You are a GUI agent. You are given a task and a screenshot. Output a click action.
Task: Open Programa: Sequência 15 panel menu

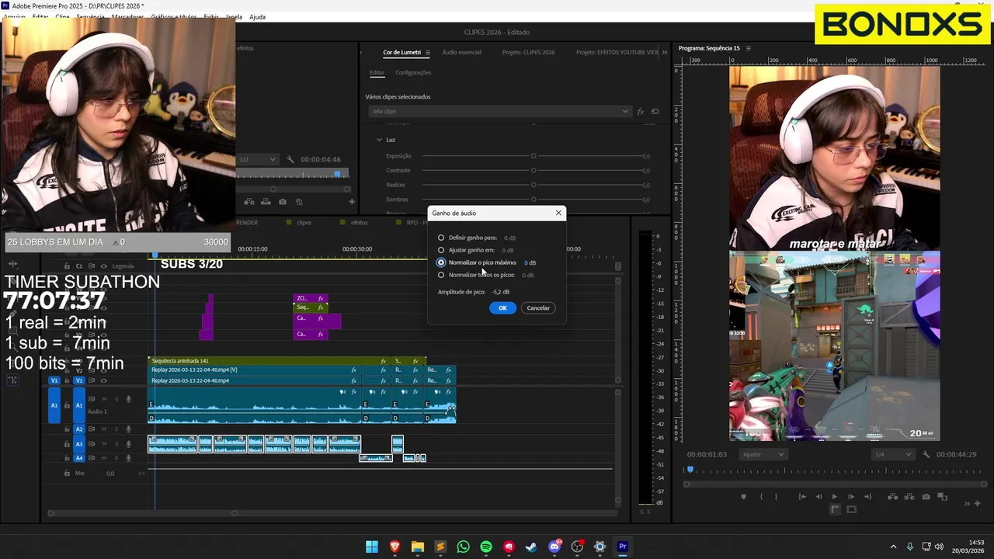(749, 48)
